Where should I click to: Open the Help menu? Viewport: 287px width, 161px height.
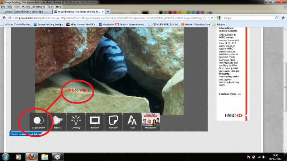[x=58, y=7]
